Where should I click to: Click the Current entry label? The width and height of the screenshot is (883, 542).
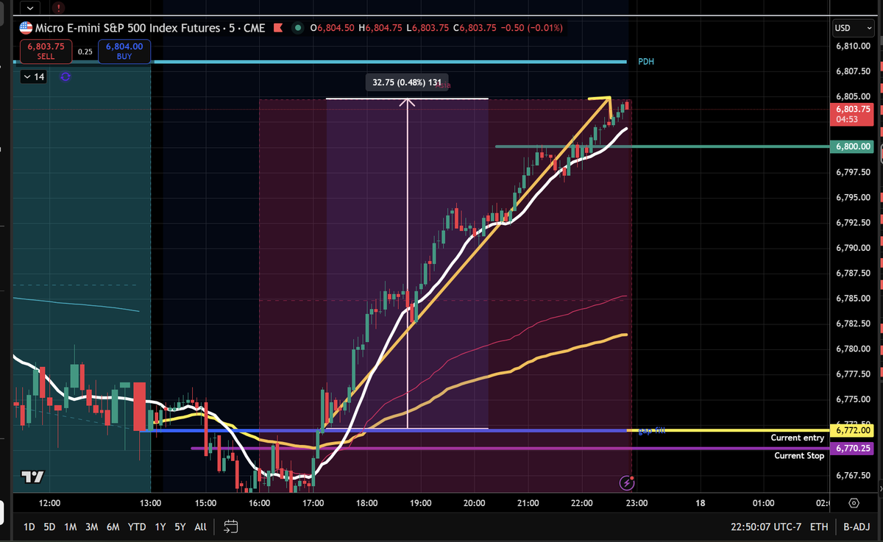[798, 438]
